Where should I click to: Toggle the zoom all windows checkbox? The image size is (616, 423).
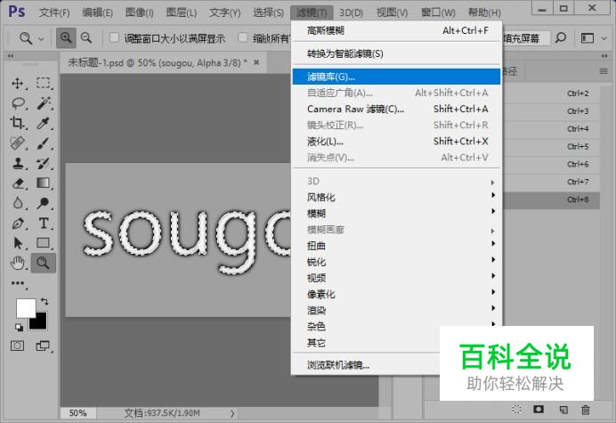(x=243, y=37)
